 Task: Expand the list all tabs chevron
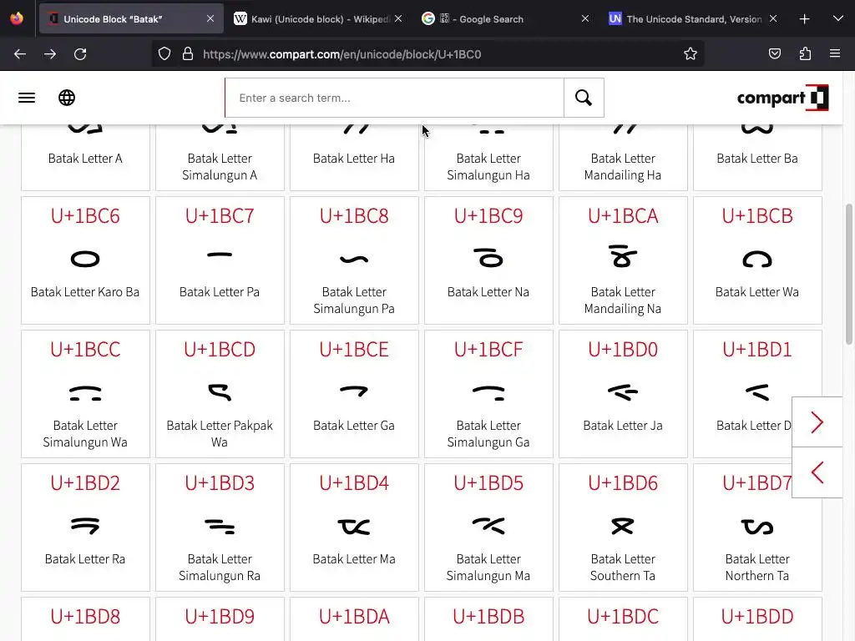[x=838, y=18]
